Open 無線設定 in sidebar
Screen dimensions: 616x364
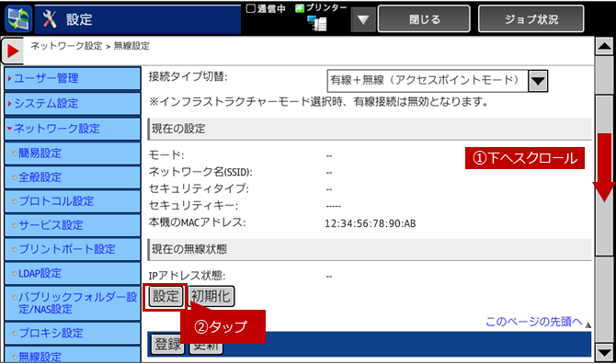click(x=73, y=355)
